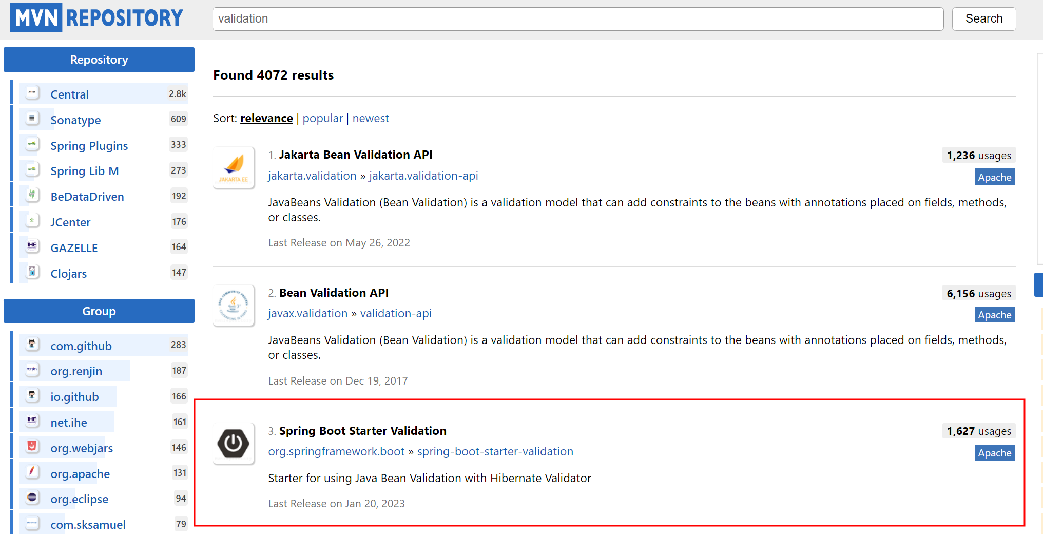Screen dimensions: 1043x534
Task: Click Apache license tag for Spring Boot result
Action: coord(995,453)
